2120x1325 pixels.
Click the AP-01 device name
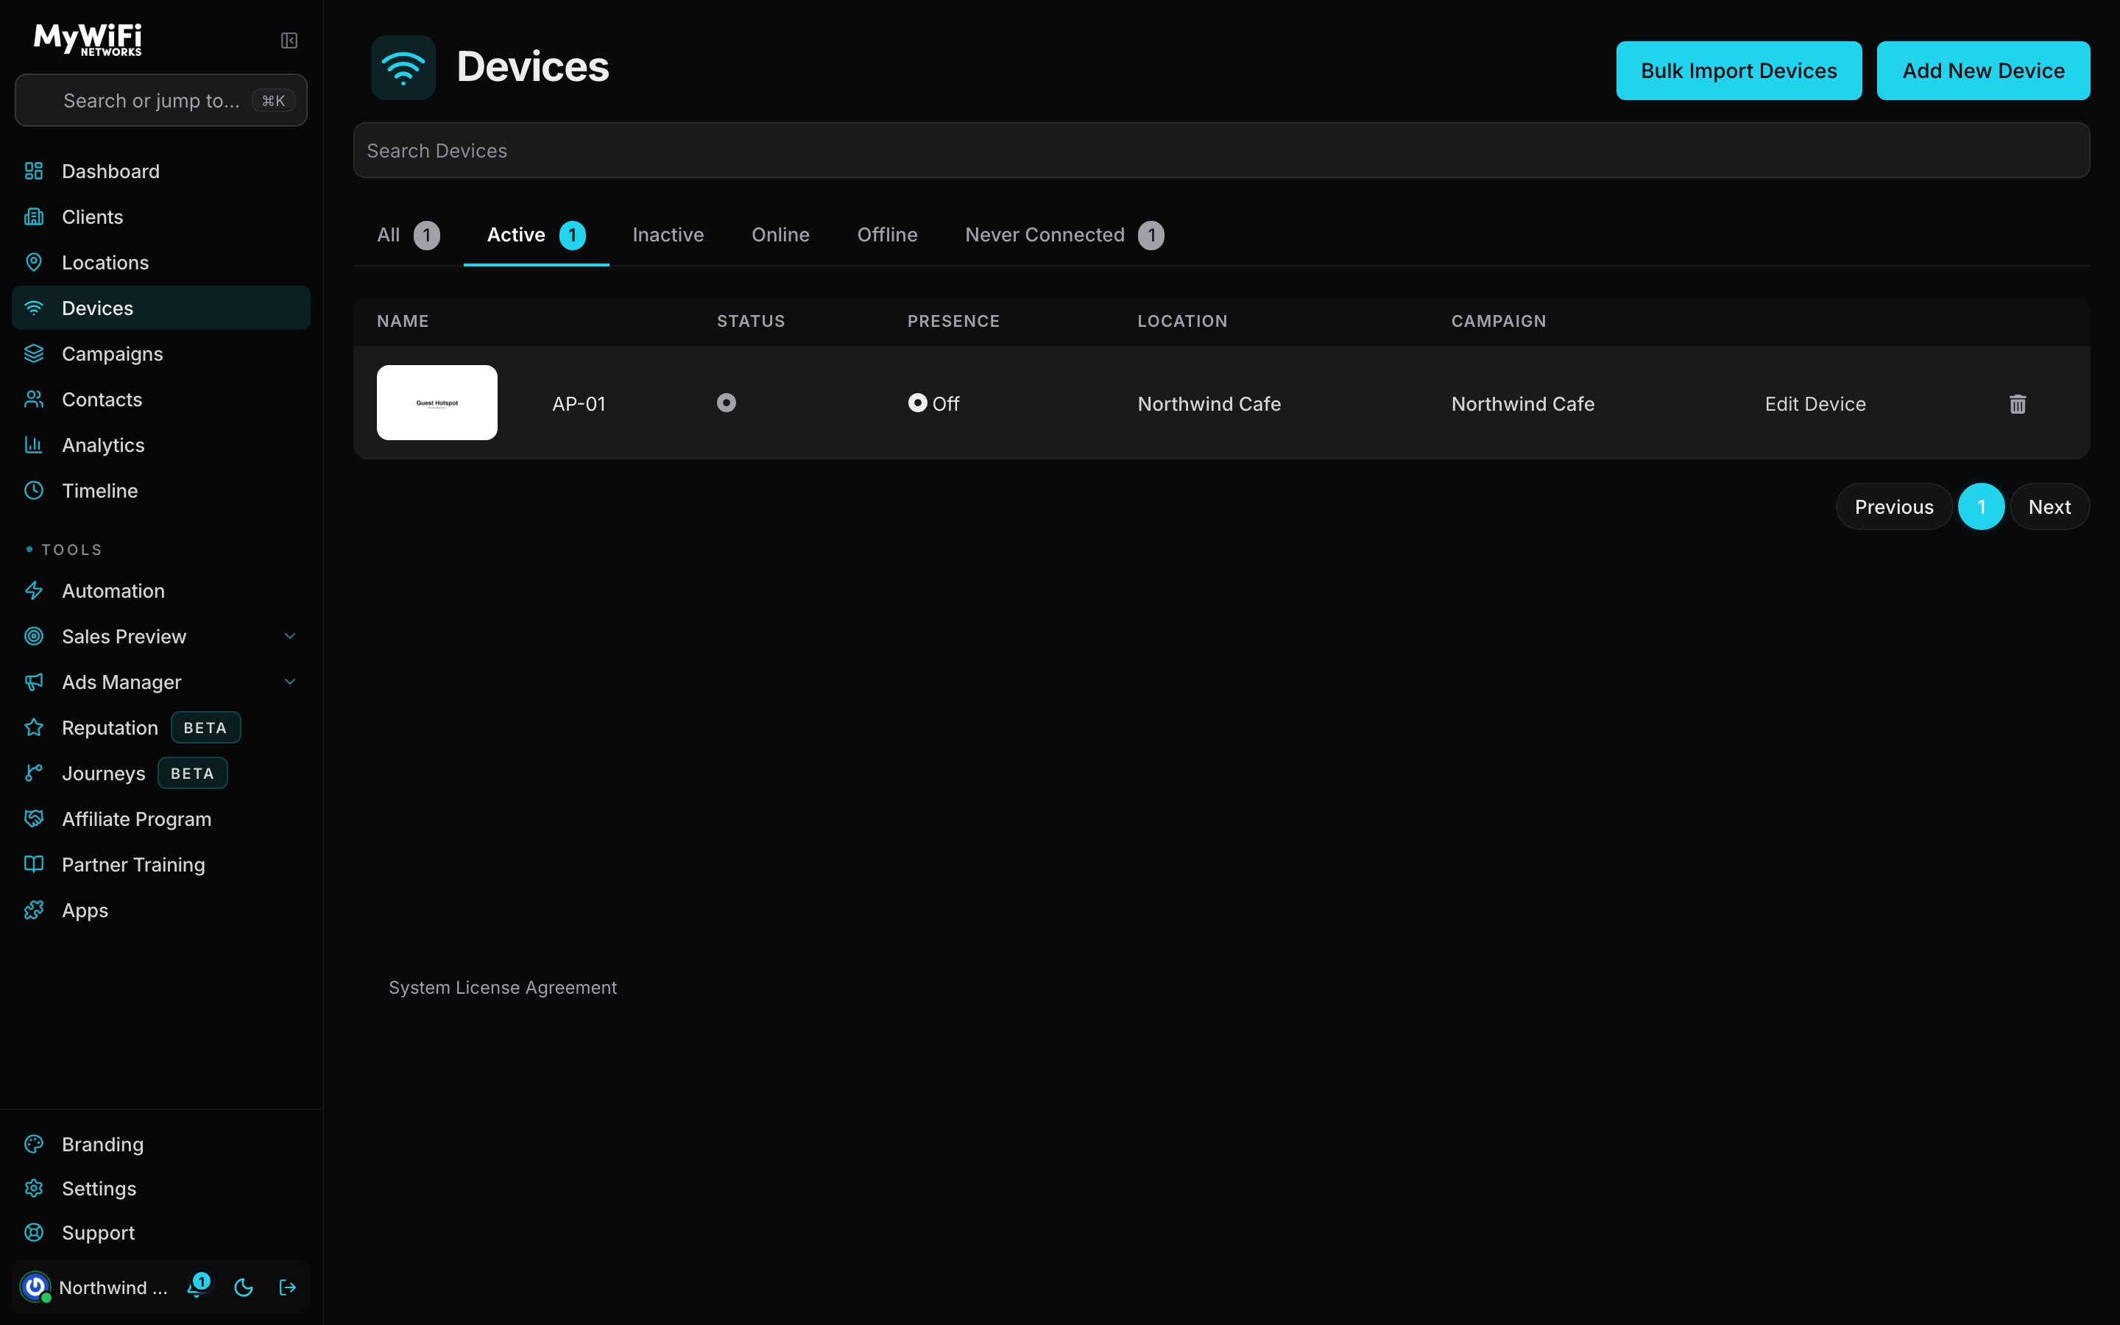click(x=579, y=404)
